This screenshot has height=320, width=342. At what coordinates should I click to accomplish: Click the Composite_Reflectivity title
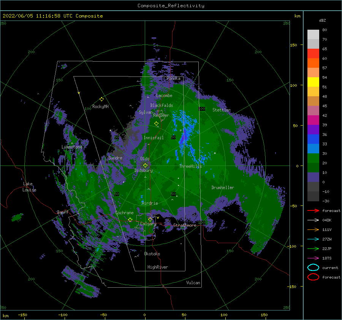(171, 6)
